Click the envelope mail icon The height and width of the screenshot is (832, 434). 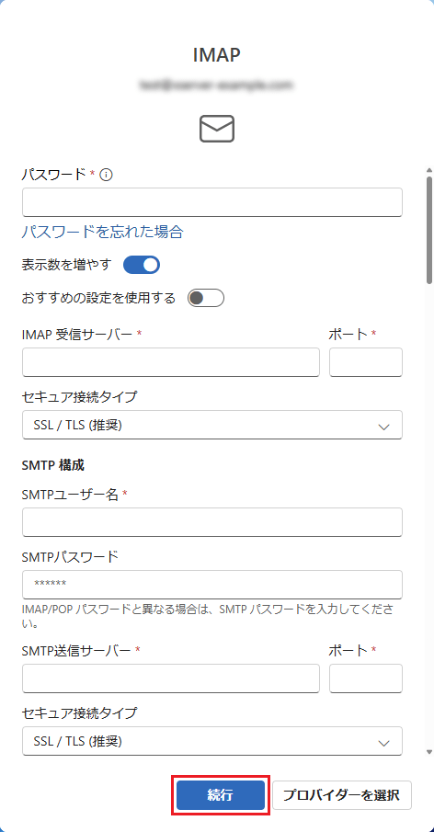click(x=216, y=129)
